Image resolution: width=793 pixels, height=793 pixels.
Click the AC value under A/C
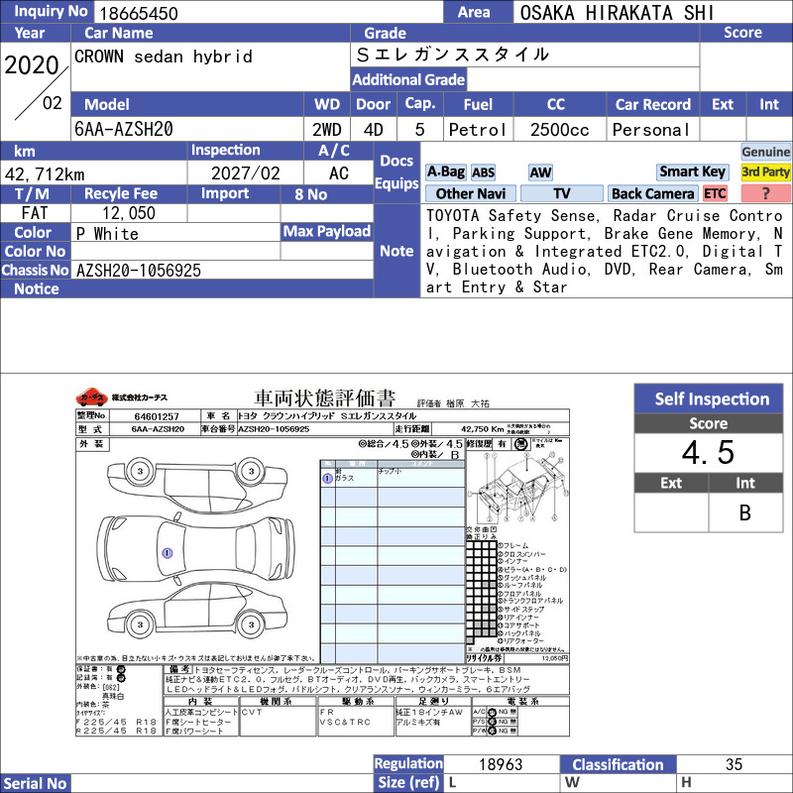point(339,173)
